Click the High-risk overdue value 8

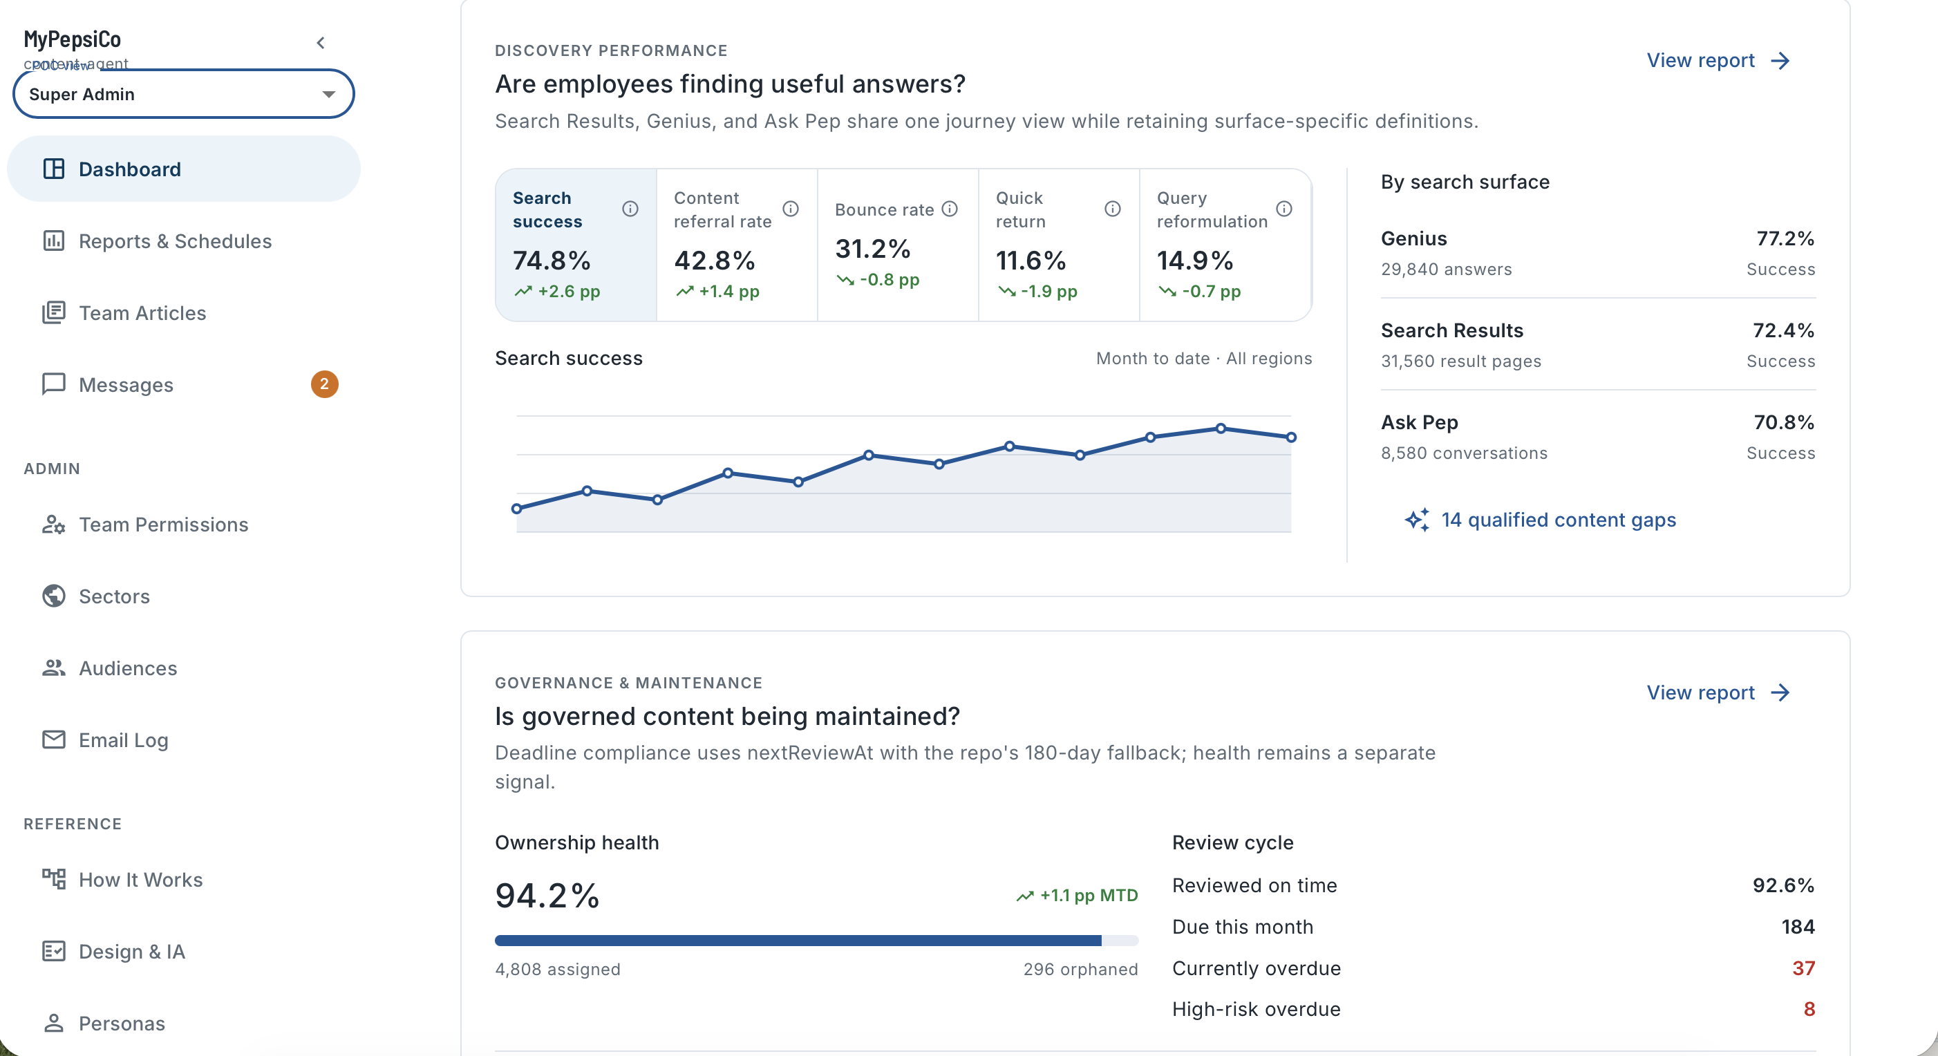point(1809,1008)
